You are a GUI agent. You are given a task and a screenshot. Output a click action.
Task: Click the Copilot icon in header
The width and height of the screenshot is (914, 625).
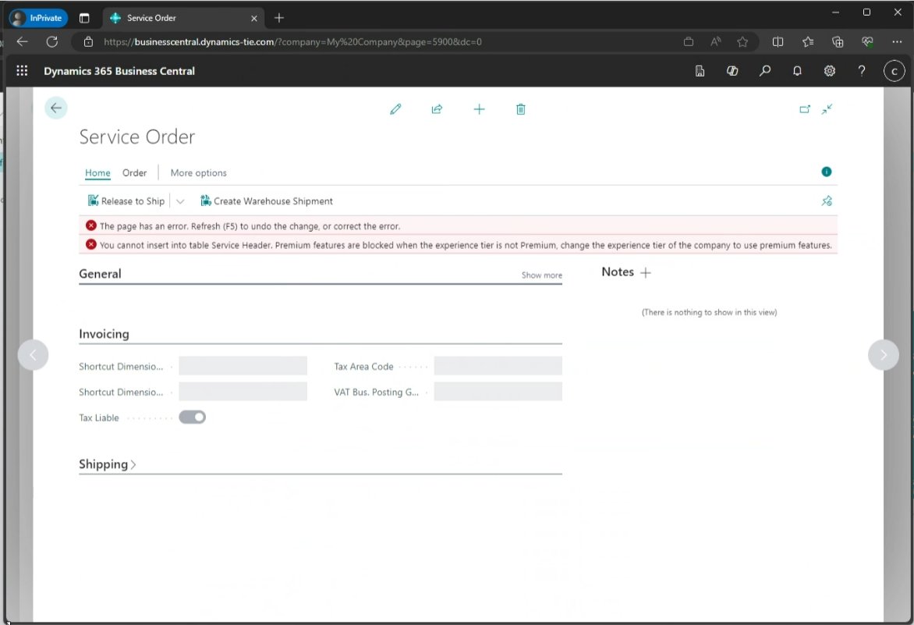pos(733,70)
